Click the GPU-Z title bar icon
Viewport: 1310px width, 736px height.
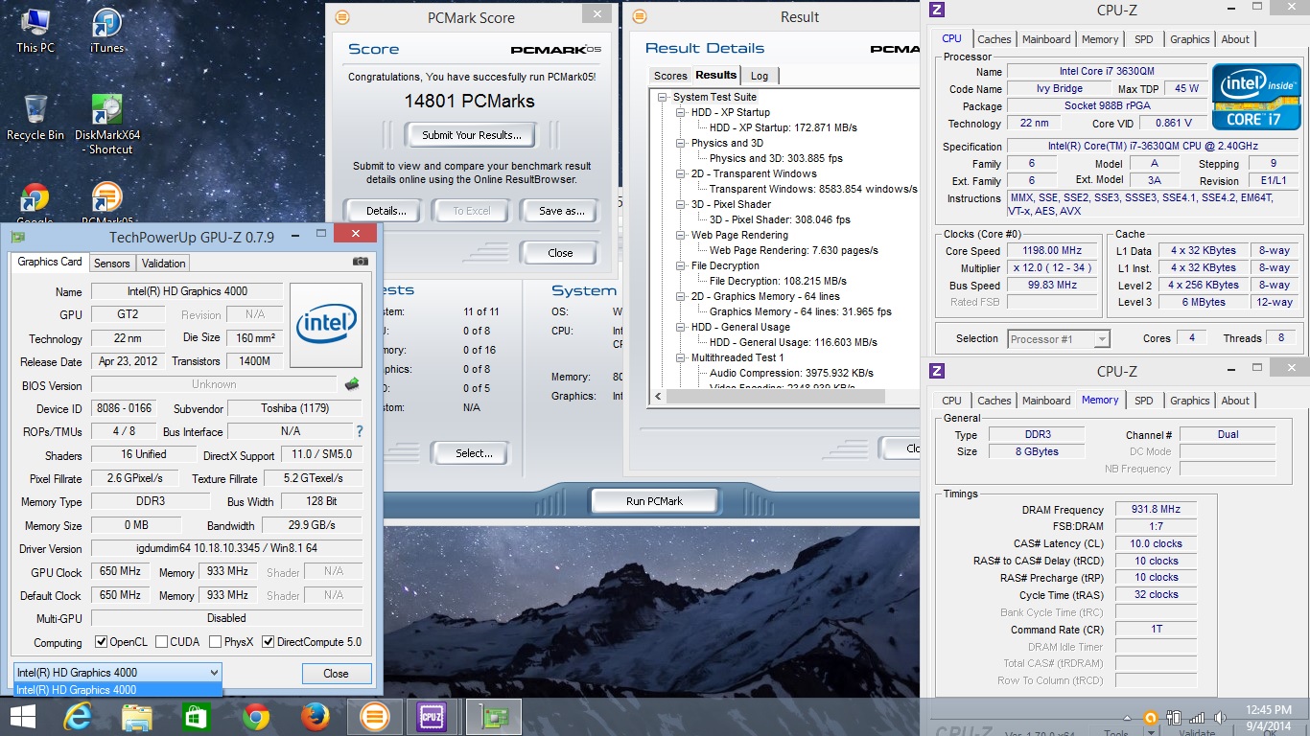click(x=20, y=236)
